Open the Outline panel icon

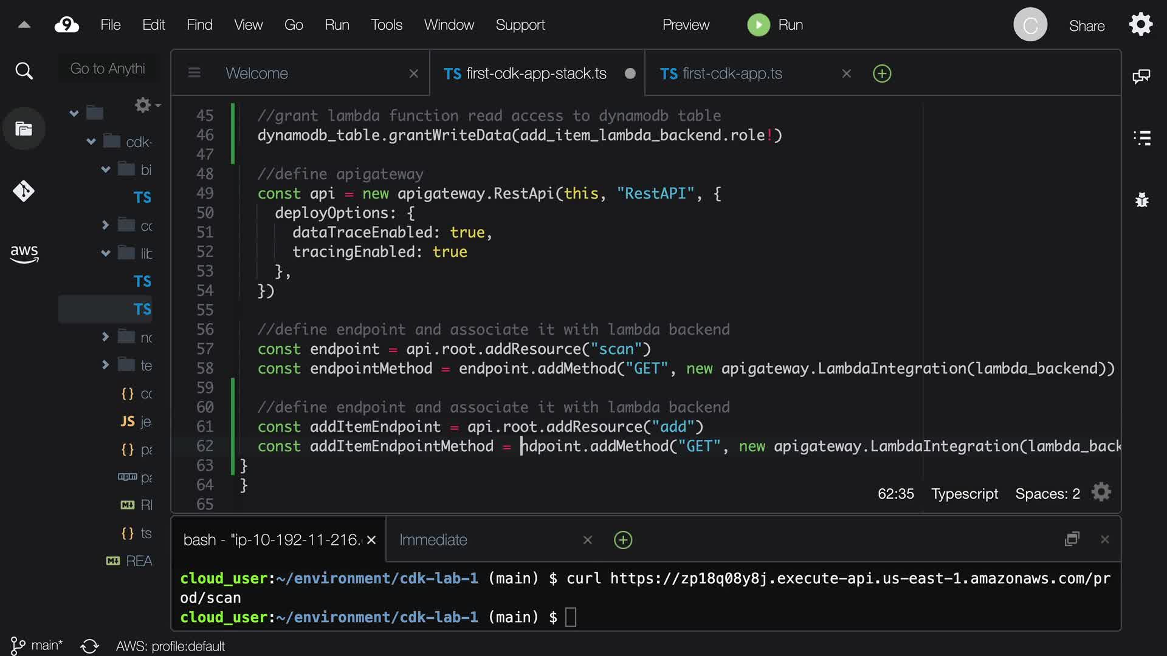coord(1142,138)
